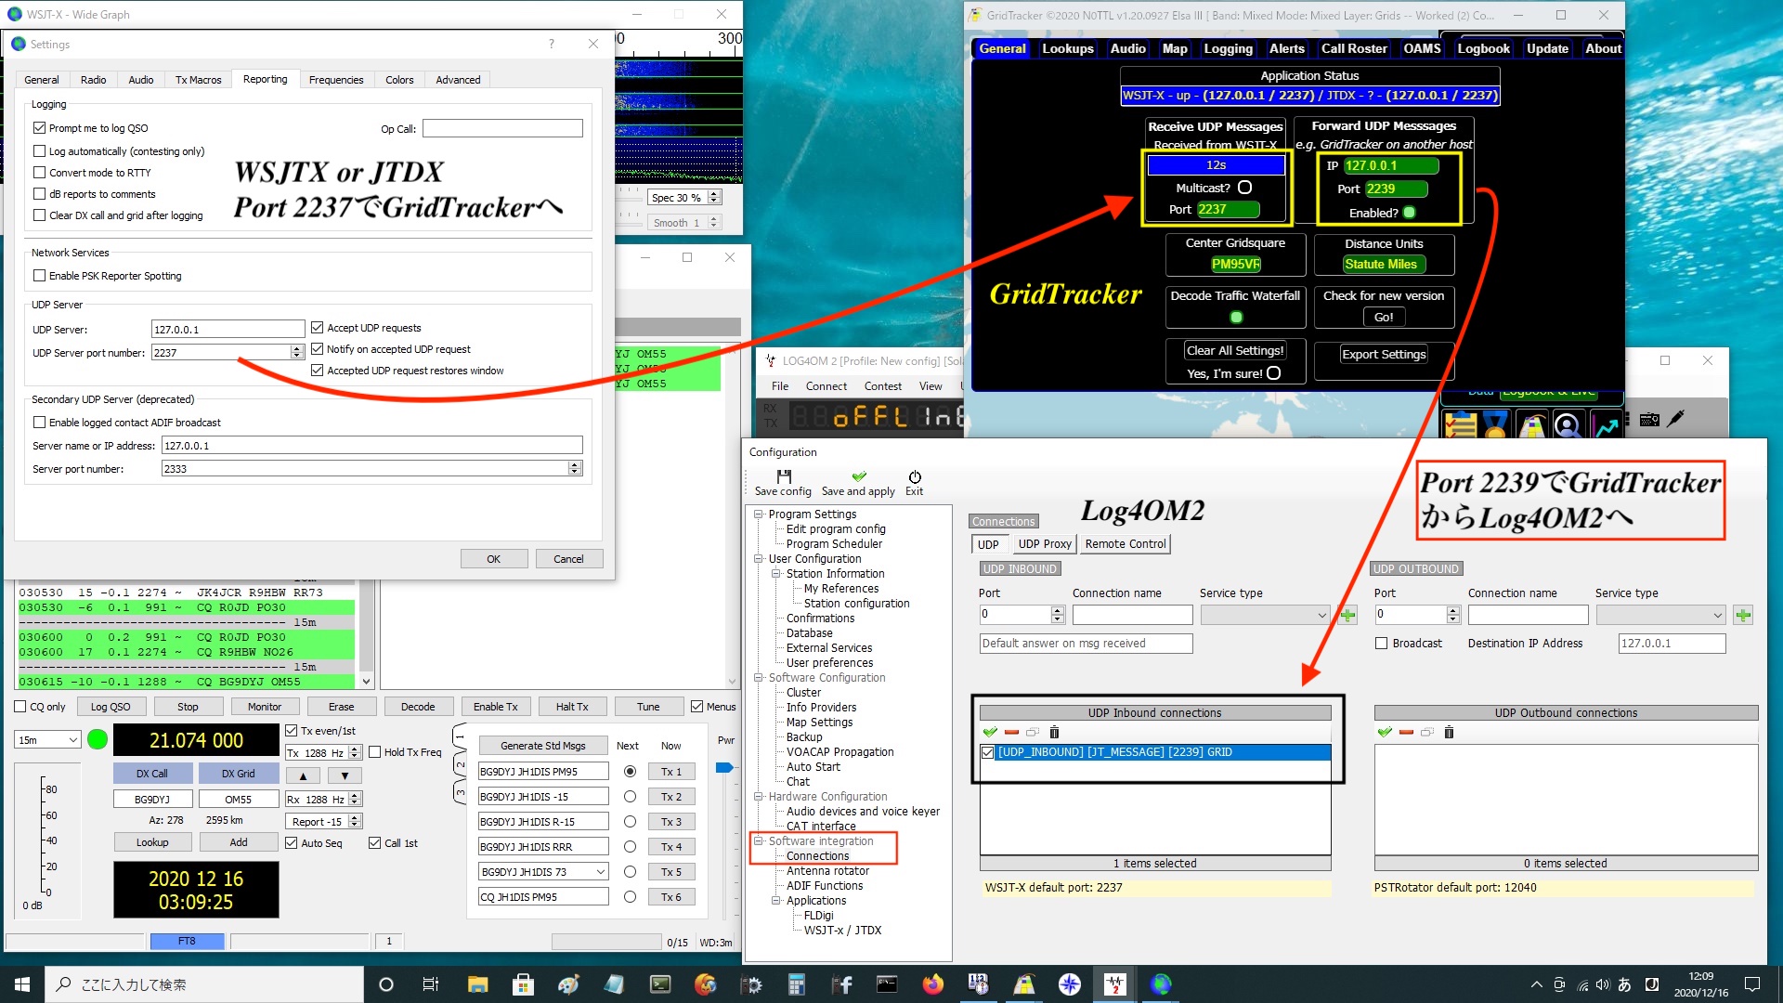
Task: Open the Log4OM statistics trend-chart icon
Action: click(1604, 424)
